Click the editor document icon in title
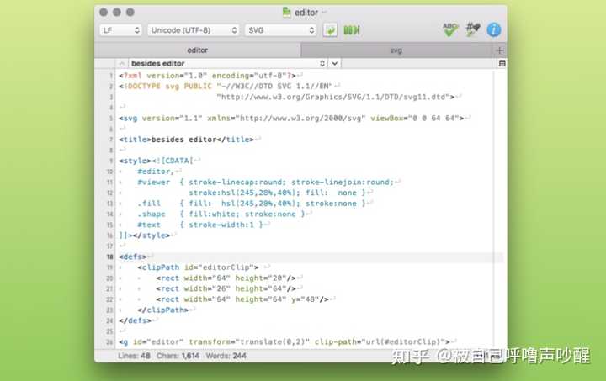This screenshot has height=381, width=606. pos(286,13)
